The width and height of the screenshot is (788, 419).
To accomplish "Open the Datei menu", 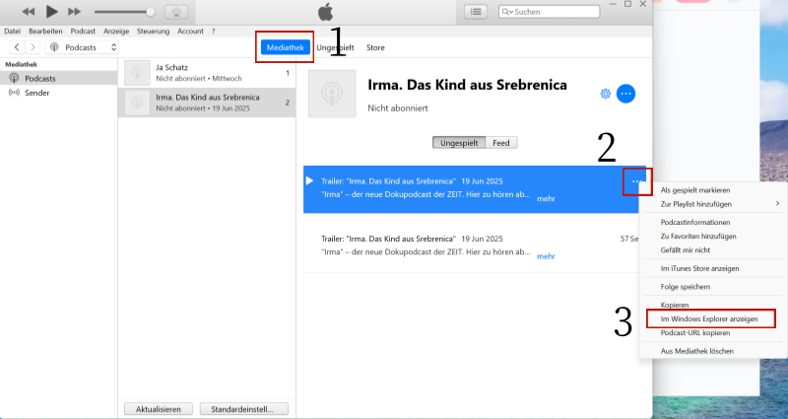I will click(x=13, y=32).
